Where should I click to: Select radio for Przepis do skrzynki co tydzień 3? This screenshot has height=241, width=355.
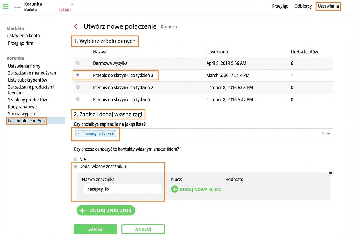pyautogui.click(x=78, y=75)
